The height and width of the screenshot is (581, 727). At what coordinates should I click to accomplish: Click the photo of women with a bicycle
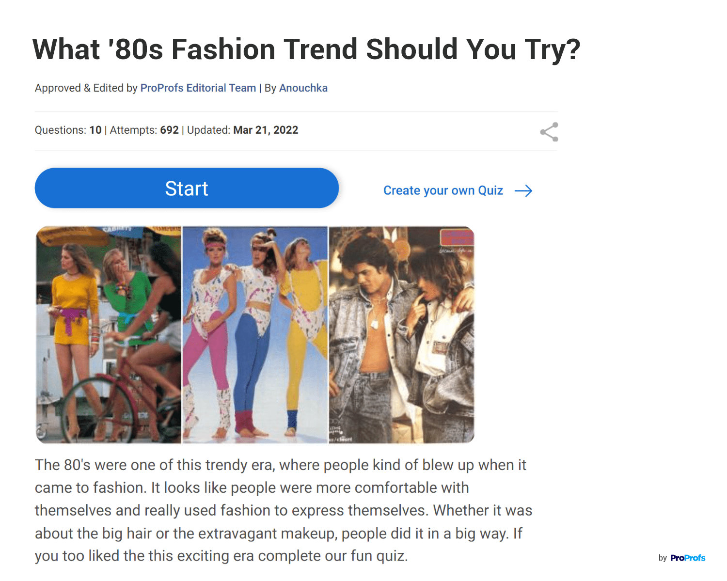[x=109, y=334]
